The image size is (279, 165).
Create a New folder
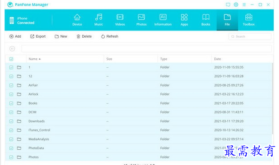point(61,36)
